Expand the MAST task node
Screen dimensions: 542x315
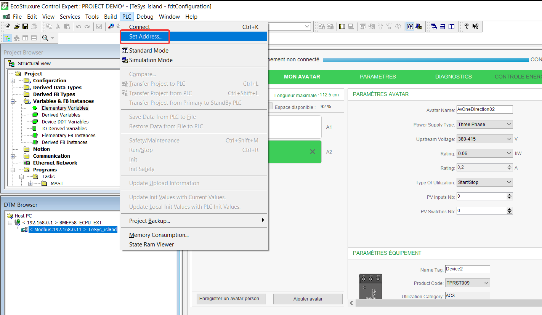coord(30,184)
